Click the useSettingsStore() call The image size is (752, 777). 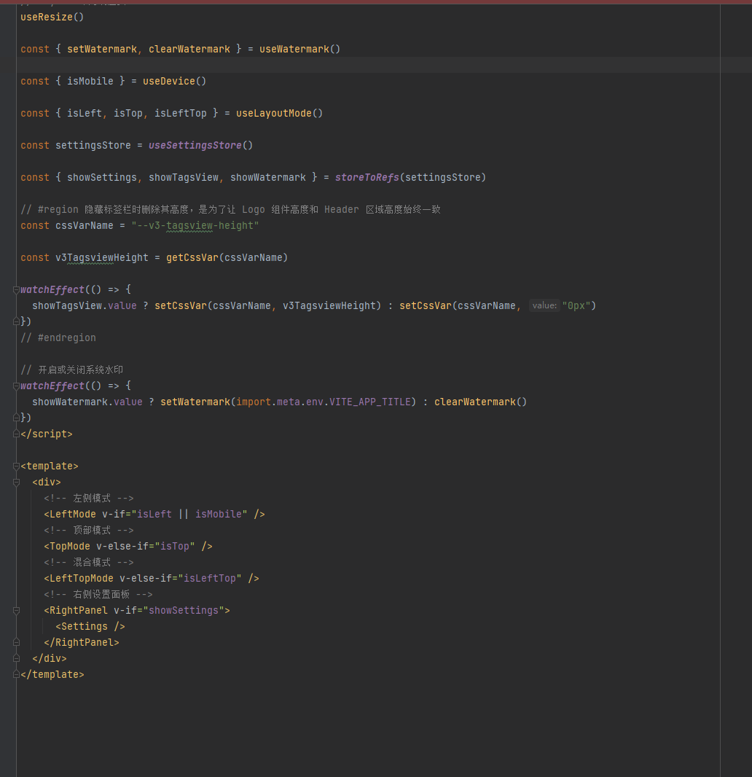click(200, 145)
